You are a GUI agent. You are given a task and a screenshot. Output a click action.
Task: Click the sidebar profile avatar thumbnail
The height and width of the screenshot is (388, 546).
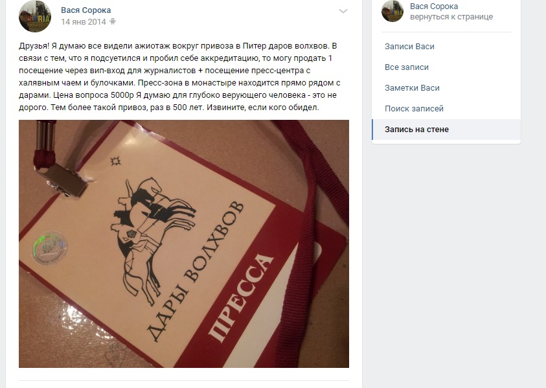click(392, 11)
